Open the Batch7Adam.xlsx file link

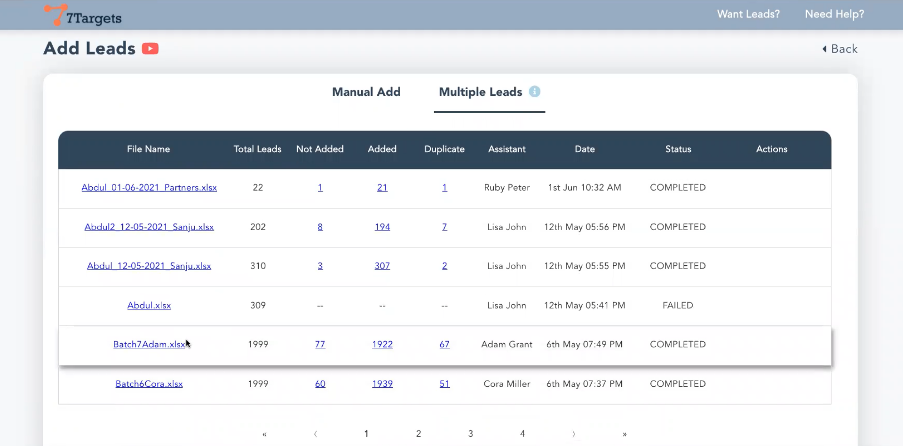[149, 345]
